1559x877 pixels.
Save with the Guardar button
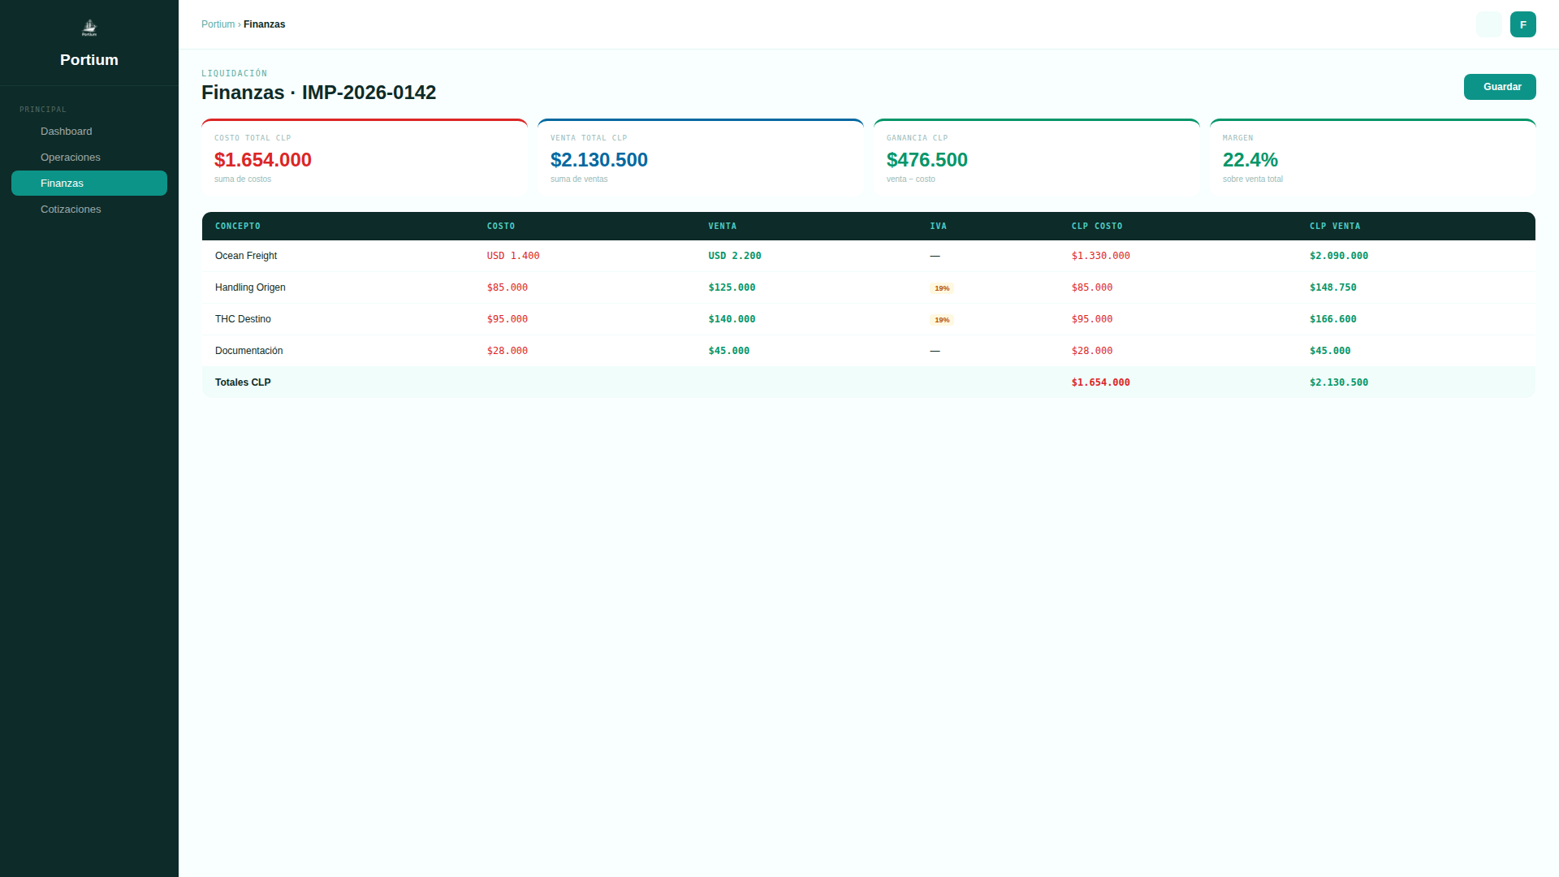click(1499, 87)
